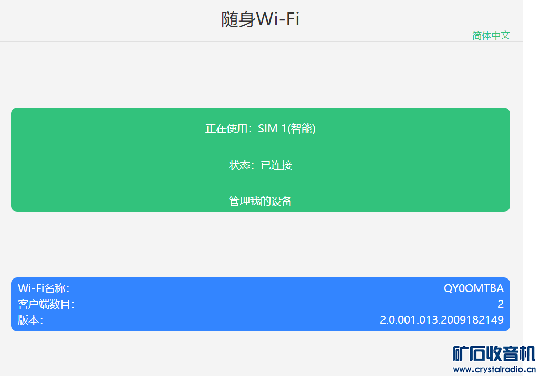Select the version number 2.0.001.013.2009182149
Screen dimensions: 540x376
point(441,320)
